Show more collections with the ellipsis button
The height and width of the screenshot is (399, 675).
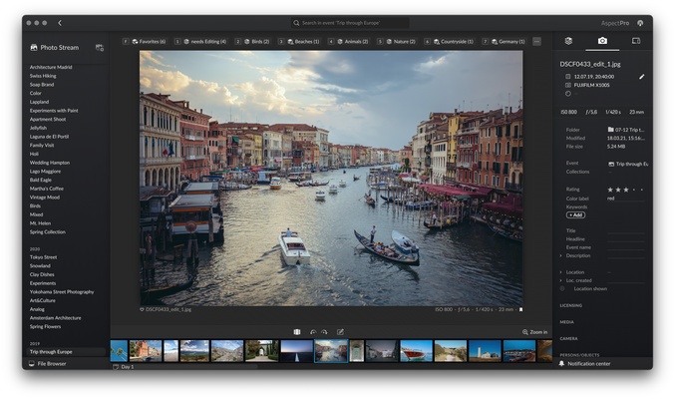coord(536,42)
